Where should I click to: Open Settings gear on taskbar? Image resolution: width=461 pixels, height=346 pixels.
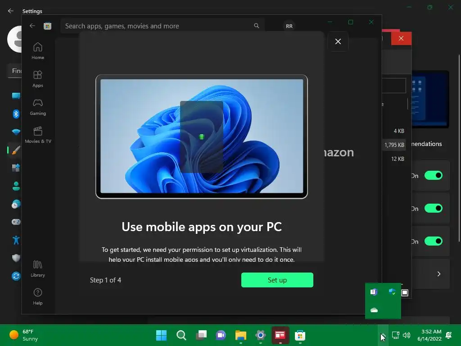tap(261, 335)
